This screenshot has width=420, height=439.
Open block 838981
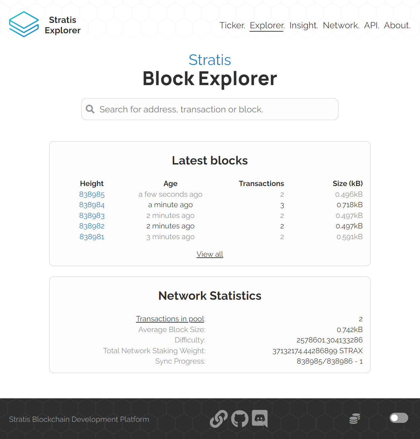(x=92, y=237)
